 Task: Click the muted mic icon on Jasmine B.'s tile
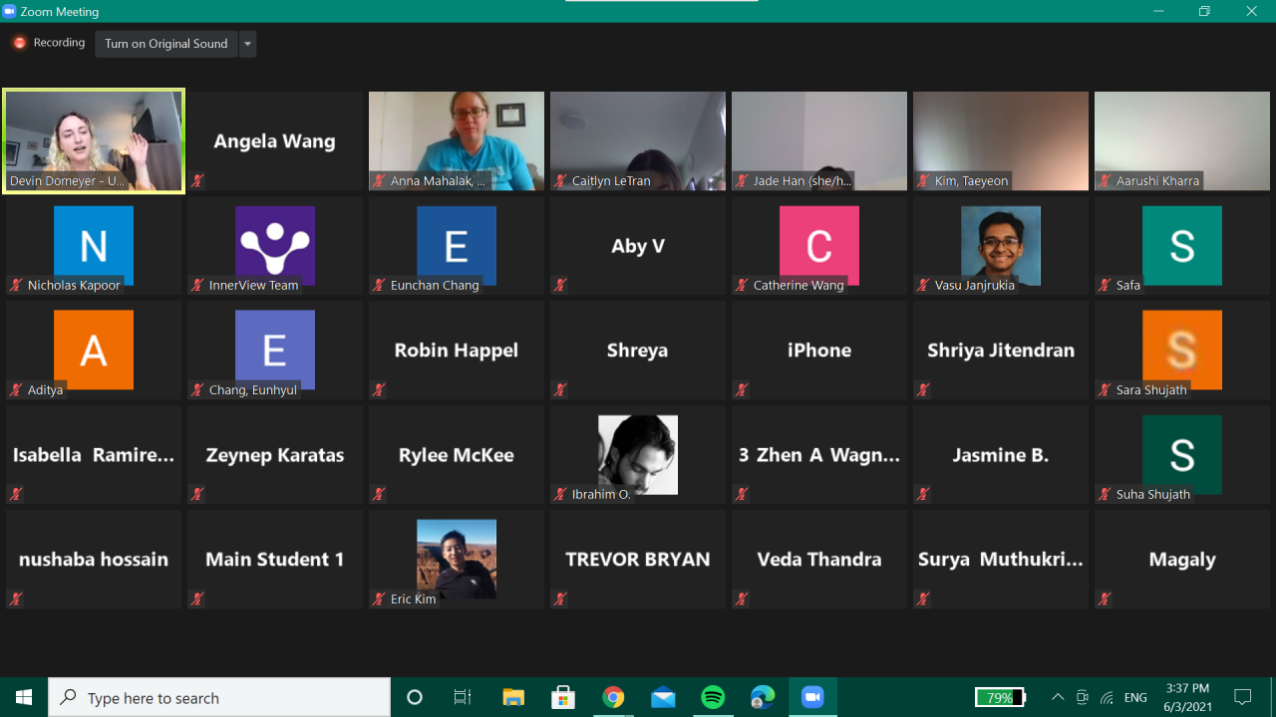click(x=923, y=495)
